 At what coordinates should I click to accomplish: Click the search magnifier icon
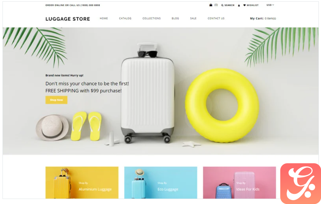(x=222, y=5)
